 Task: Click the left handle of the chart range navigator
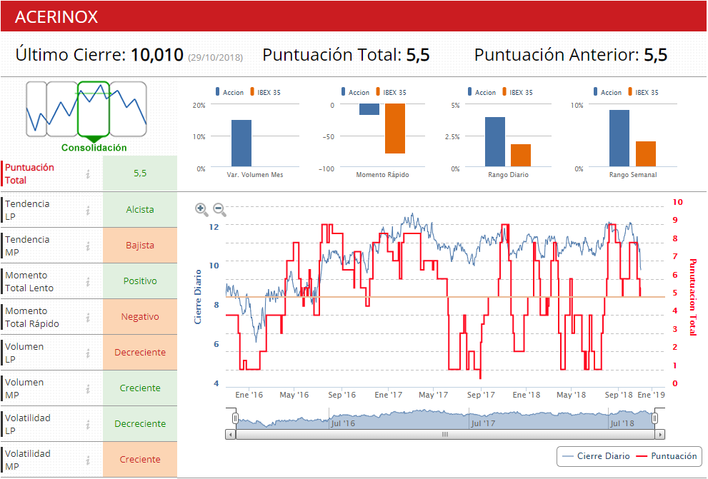235,418
